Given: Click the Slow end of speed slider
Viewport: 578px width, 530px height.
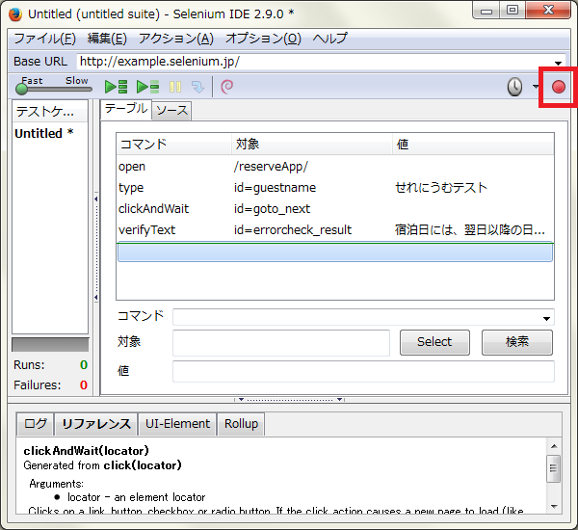Looking at the screenshot, I should click(77, 81).
